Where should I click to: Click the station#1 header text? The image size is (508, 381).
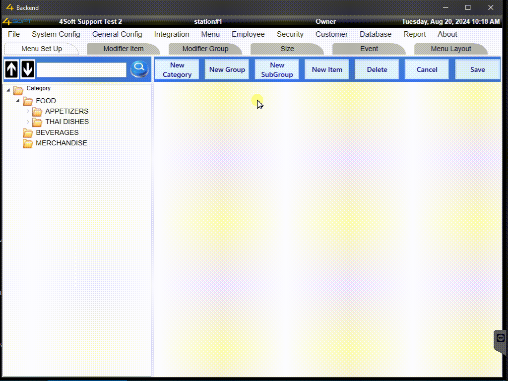click(208, 21)
